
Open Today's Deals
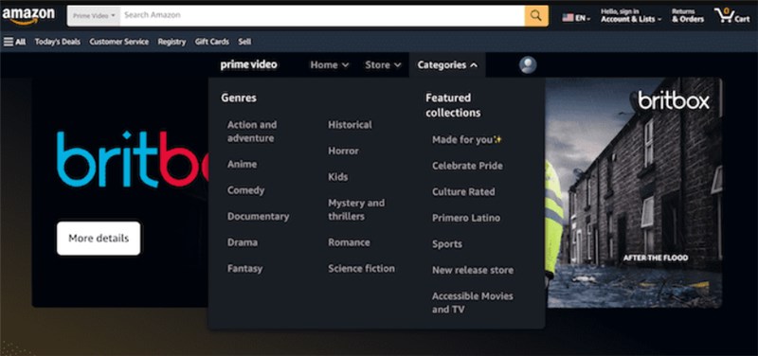coord(58,42)
